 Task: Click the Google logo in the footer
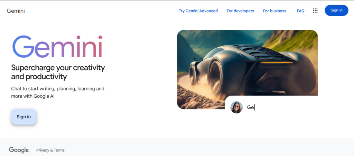point(19,150)
